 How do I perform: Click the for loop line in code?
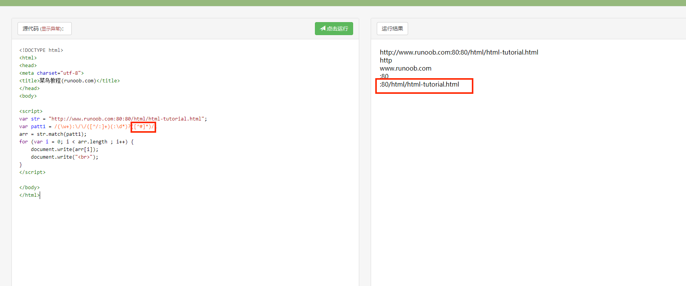pos(76,142)
